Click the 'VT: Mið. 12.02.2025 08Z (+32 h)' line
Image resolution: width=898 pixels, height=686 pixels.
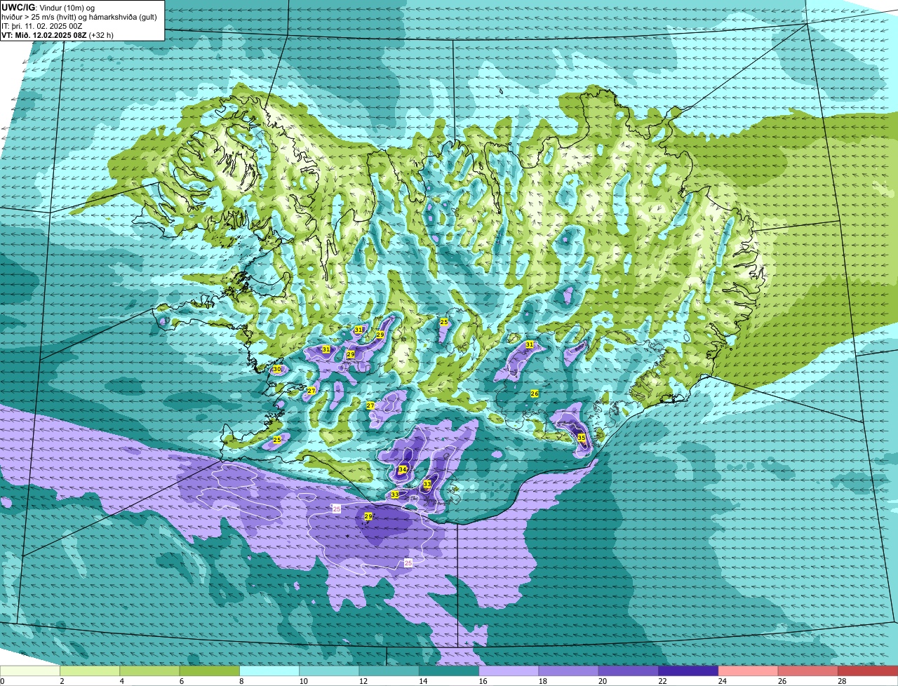58,34
